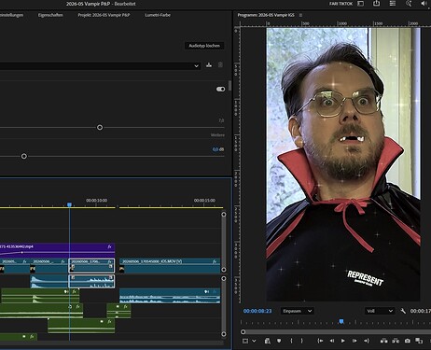Click the Lift button in Program monitor

tap(384, 341)
